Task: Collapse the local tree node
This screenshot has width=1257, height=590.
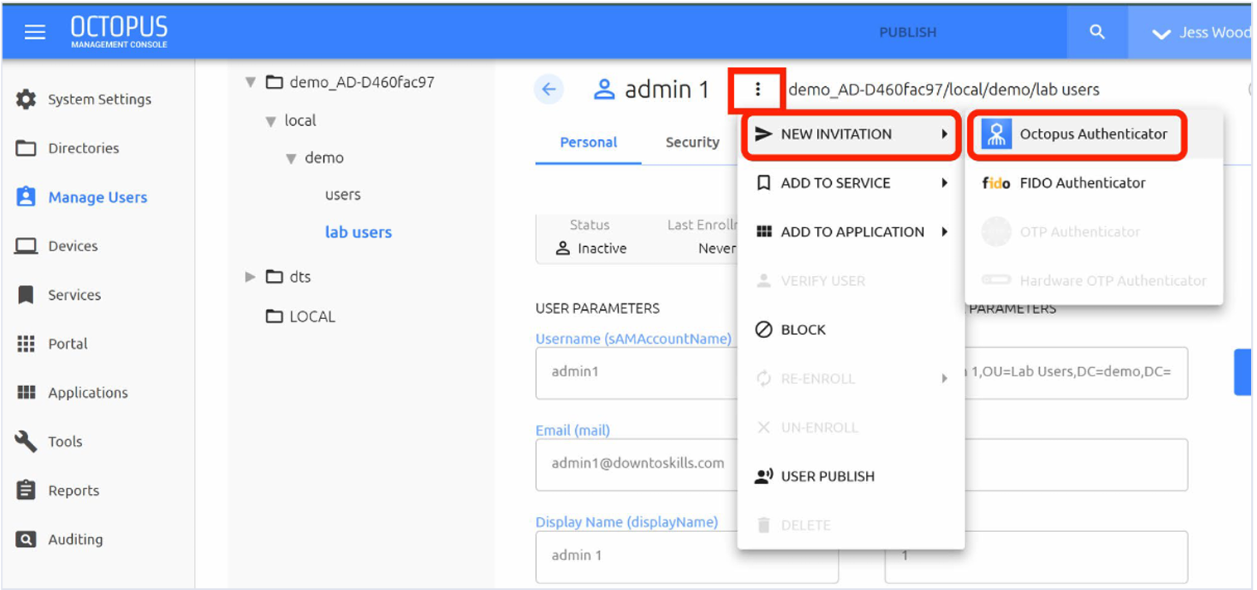Action: [x=270, y=121]
